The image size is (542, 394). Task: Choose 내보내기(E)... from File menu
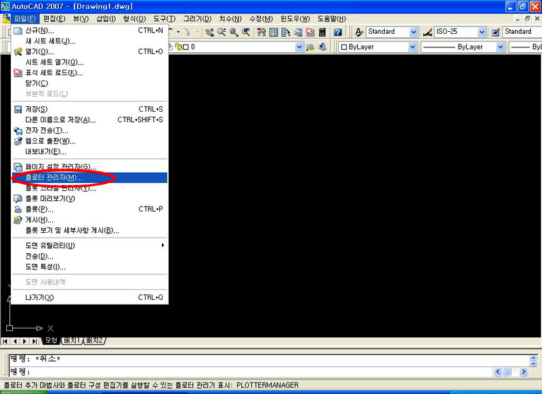[x=90, y=152]
